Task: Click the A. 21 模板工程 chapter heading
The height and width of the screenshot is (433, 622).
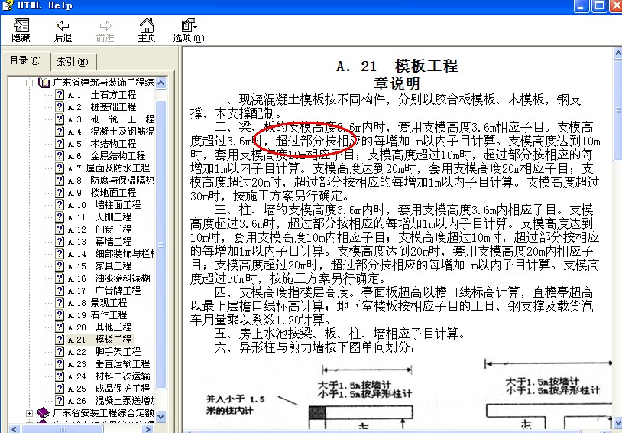Action: (x=397, y=66)
